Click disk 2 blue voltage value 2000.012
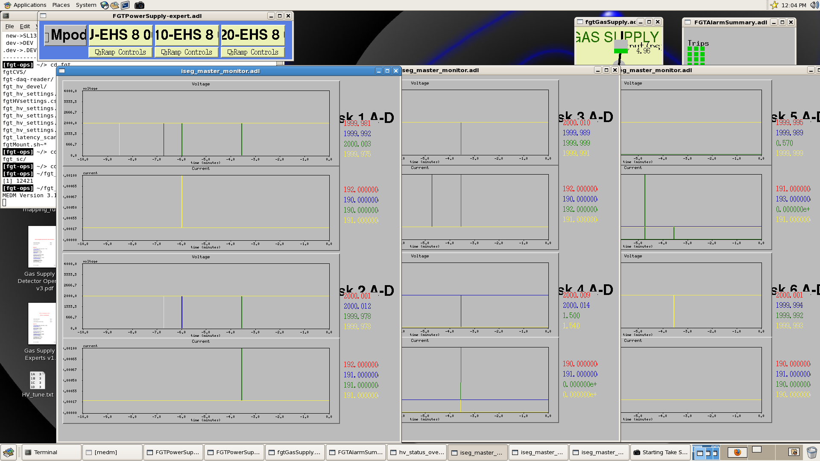The image size is (820, 461). point(357,306)
